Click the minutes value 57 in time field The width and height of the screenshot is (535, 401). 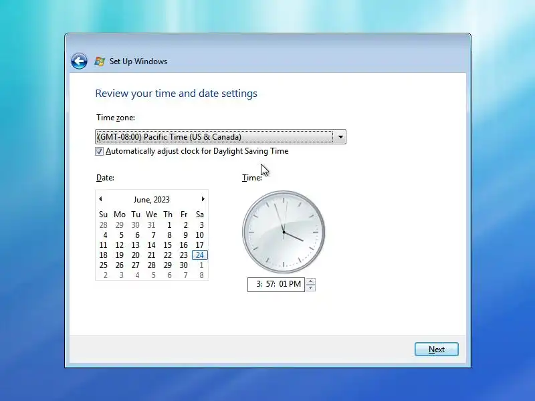tap(270, 284)
